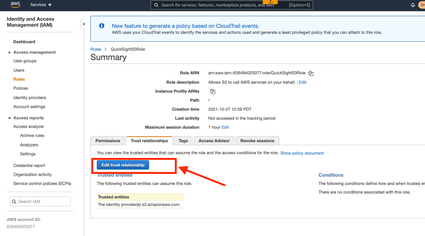Open the Analyzers page

[x=29, y=145]
